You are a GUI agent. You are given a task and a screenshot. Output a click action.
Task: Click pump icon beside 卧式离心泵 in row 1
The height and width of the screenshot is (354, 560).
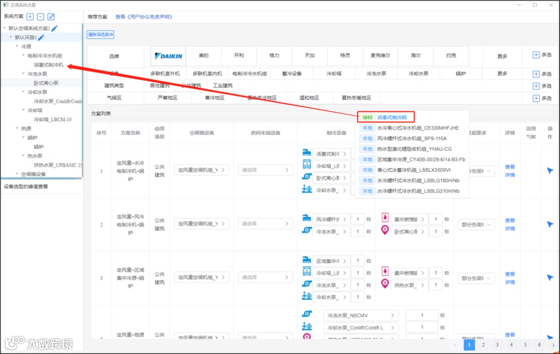pos(306,176)
